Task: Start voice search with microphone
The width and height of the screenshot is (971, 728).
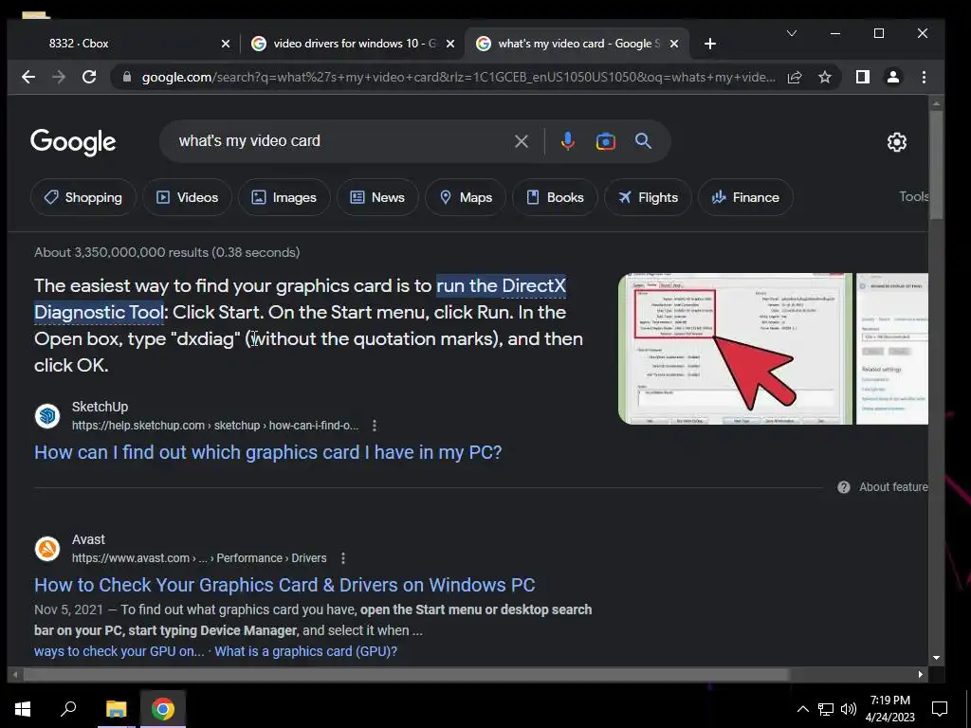Action: pos(568,141)
